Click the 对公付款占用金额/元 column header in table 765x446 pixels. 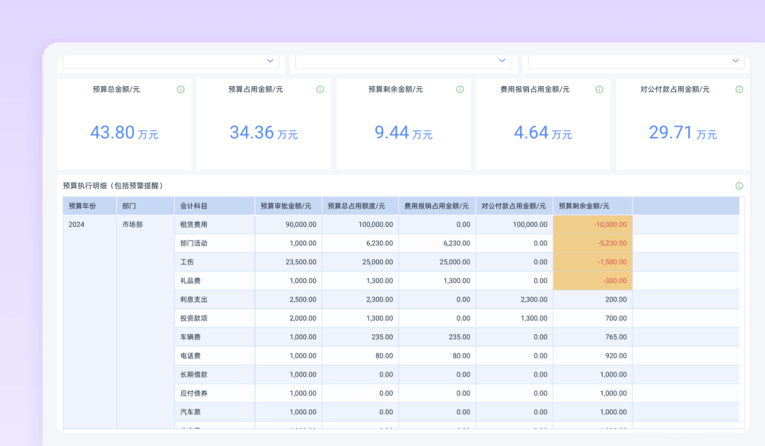pos(514,206)
